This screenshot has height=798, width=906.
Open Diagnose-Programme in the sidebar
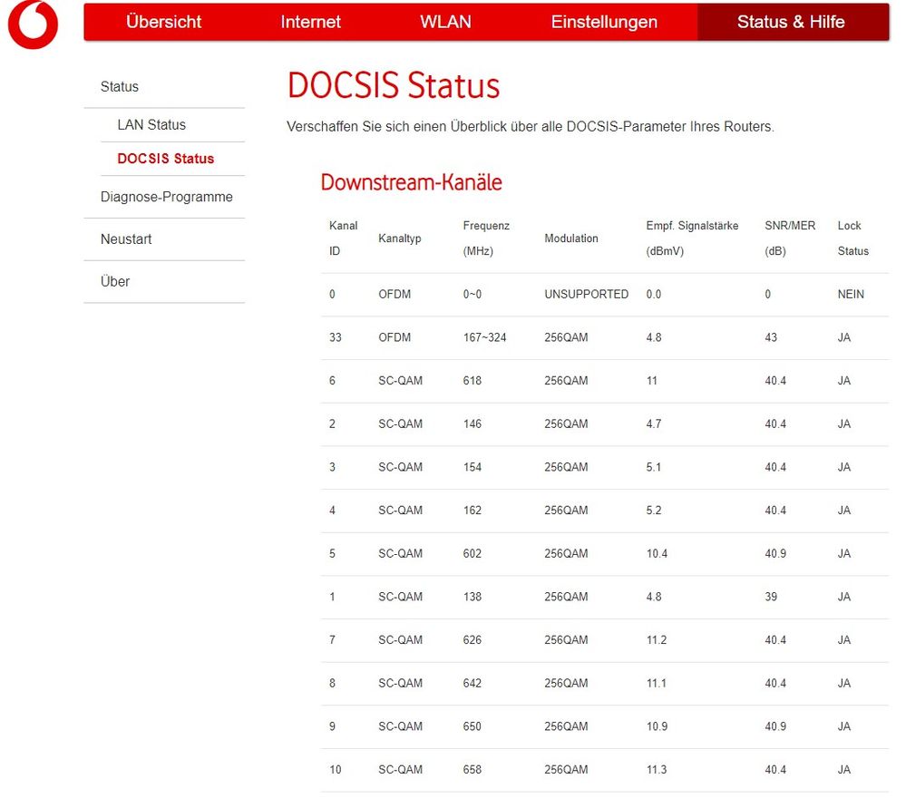pyautogui.click(x=166, y=197)
